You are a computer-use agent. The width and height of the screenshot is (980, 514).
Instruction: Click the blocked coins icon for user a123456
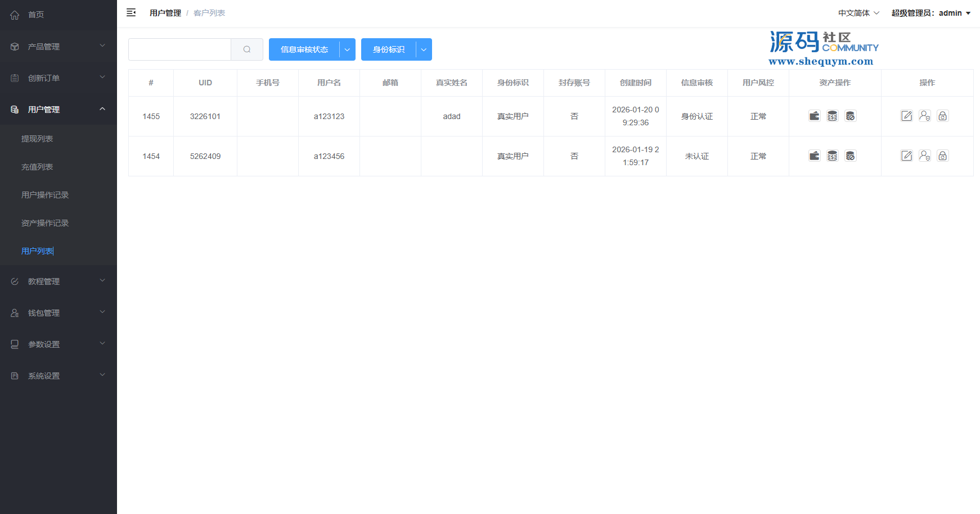(850, 156)
